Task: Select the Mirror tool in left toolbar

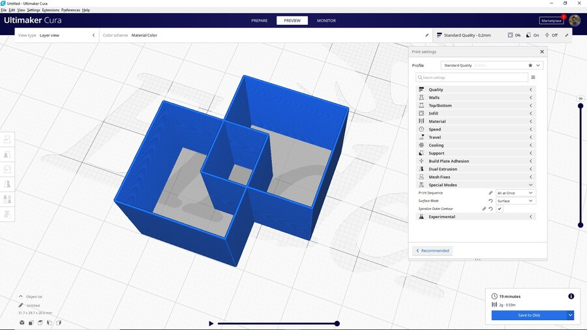Action: (7, 184)
